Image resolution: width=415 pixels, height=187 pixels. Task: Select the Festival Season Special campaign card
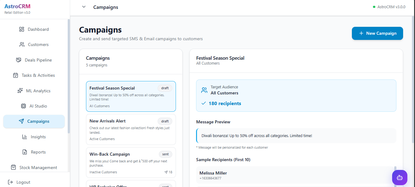131,96
